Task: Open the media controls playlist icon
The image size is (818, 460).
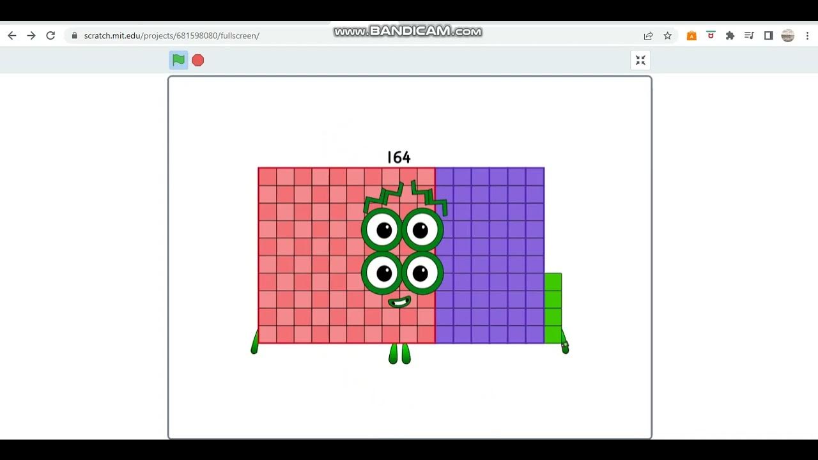Action: coord(749,36)
